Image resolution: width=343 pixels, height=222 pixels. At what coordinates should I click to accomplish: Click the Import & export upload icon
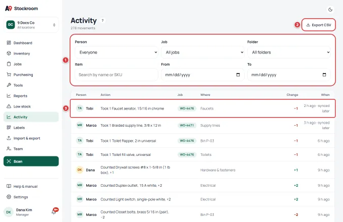(x=9, y=138)
